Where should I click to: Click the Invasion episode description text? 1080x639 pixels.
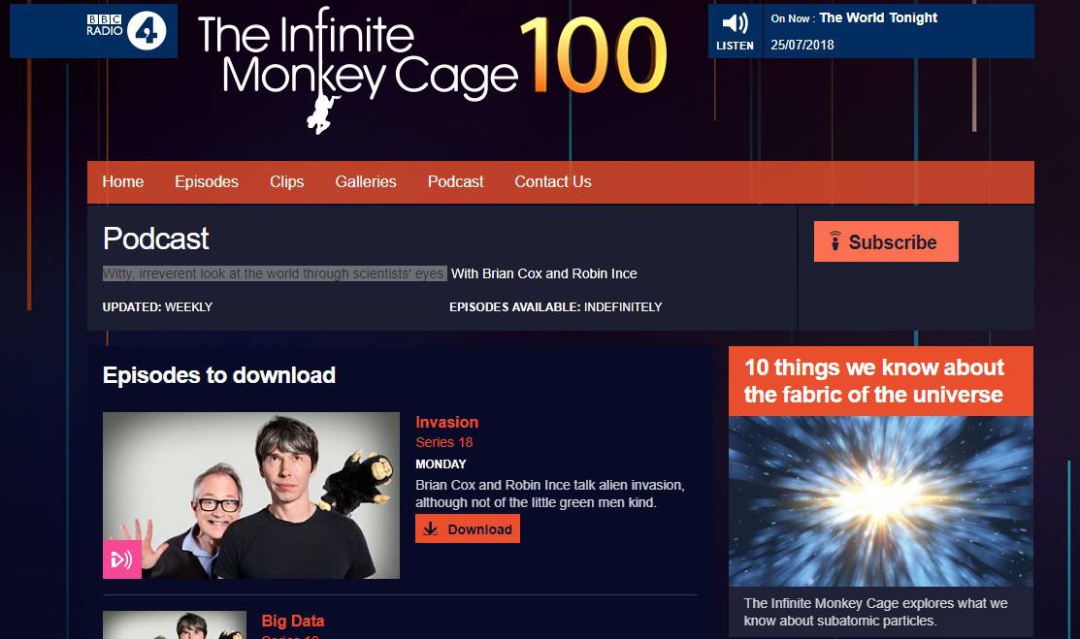[550, 494]
